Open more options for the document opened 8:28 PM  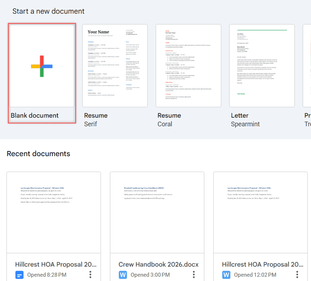90,275
